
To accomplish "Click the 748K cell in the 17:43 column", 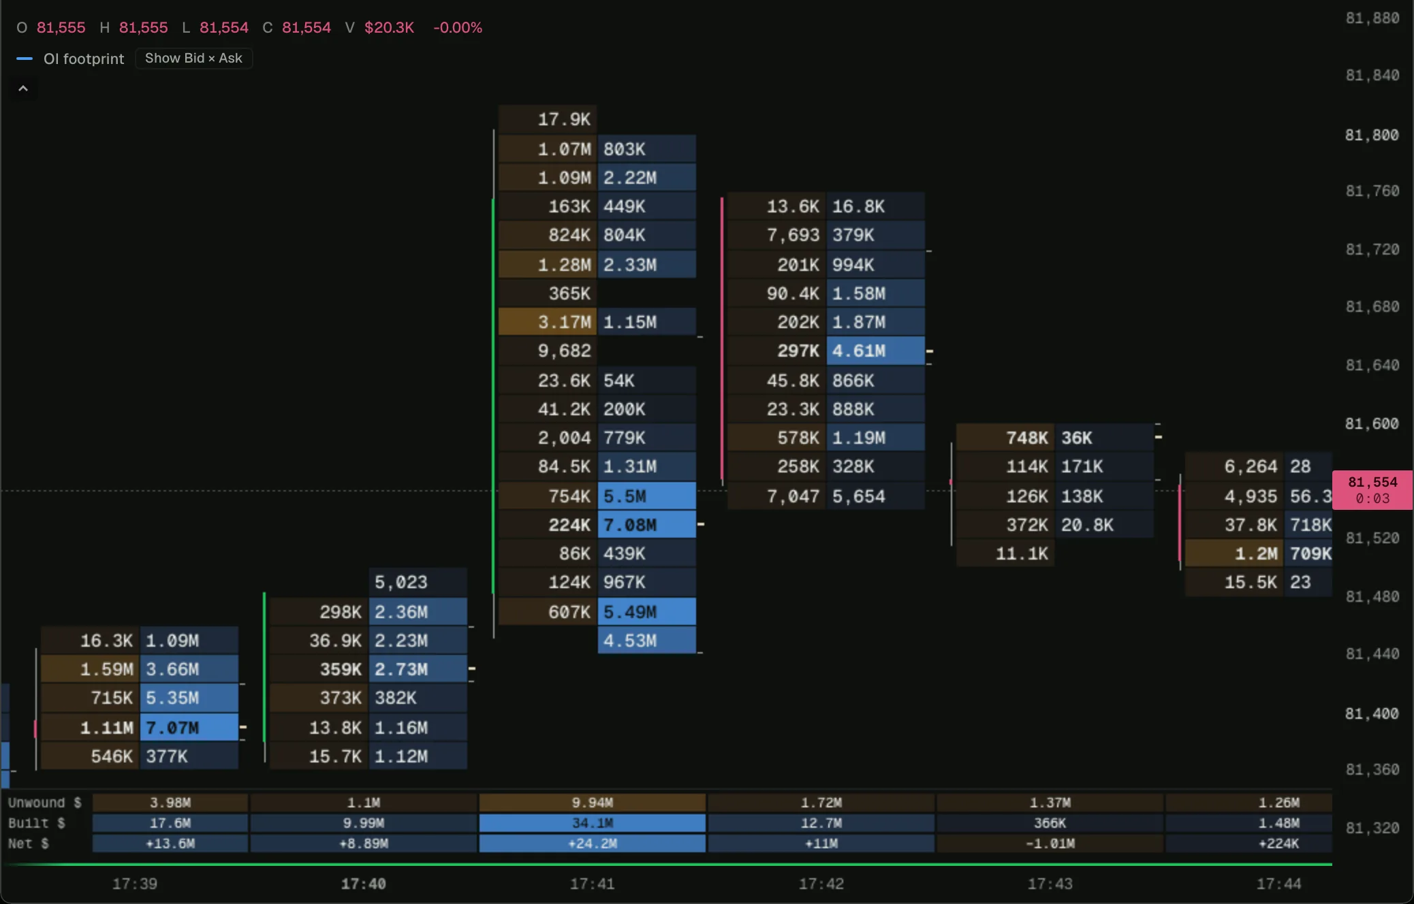I will [x=1005, y=438].
